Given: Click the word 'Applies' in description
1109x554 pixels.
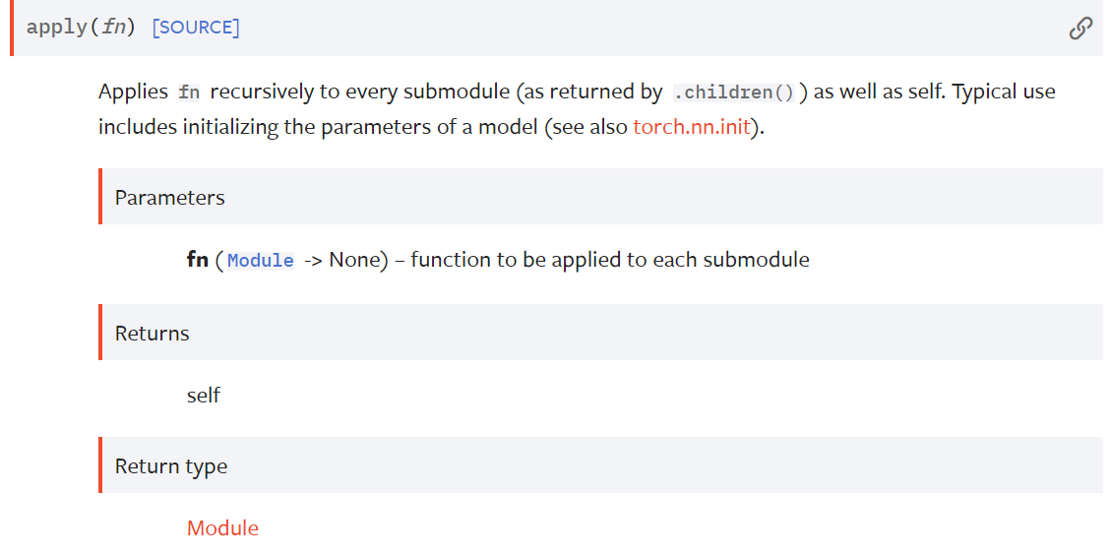Looking at the screenshot, I should click(x=134, y=92).
